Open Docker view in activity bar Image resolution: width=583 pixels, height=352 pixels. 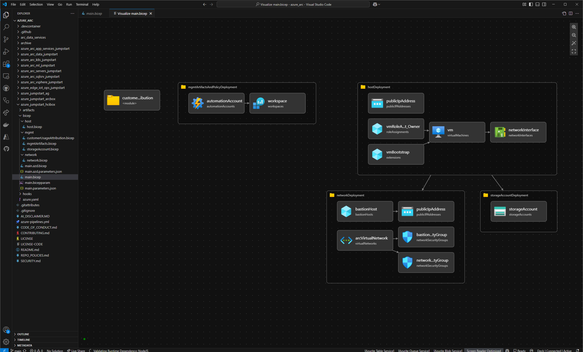(x=6, y=125)
